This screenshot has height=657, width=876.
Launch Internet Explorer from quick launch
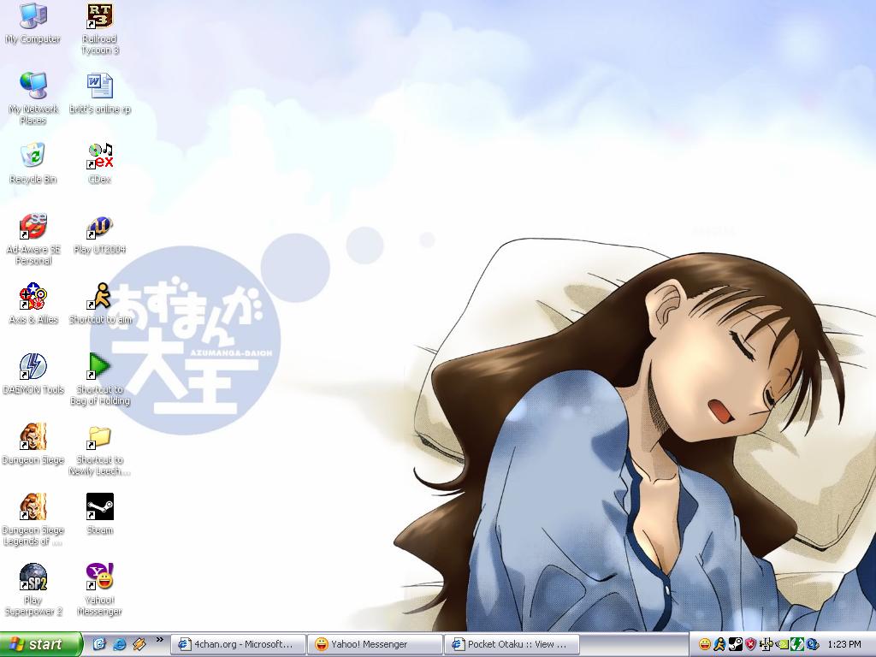coord(119,644)
